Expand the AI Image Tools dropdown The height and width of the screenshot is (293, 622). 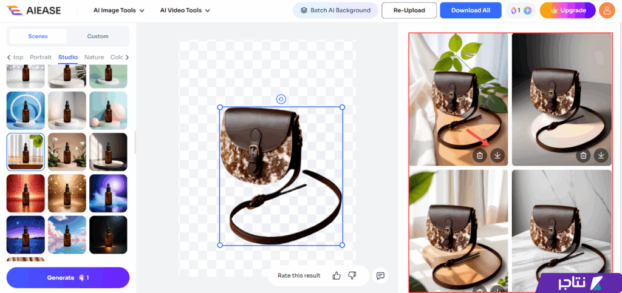coord(119,10)
